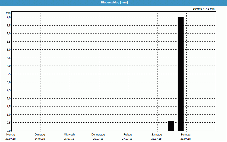Click the Samstag axis label
227x142 pixels.
(x=157, y=135)
